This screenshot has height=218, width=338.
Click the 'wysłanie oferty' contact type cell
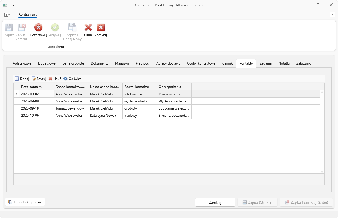[140, 101]
